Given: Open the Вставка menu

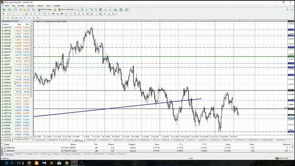Looking at the screenshot, I should 21,6.
